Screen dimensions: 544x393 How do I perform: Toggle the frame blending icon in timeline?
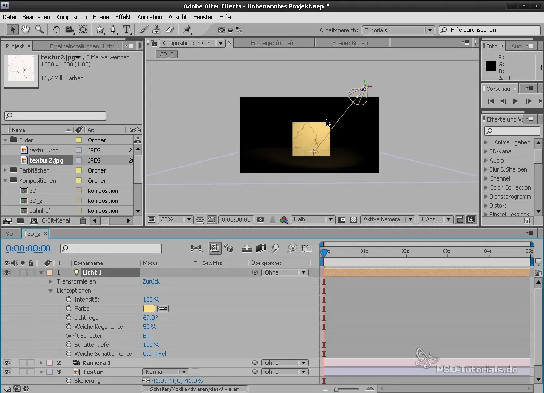[260, 249]
